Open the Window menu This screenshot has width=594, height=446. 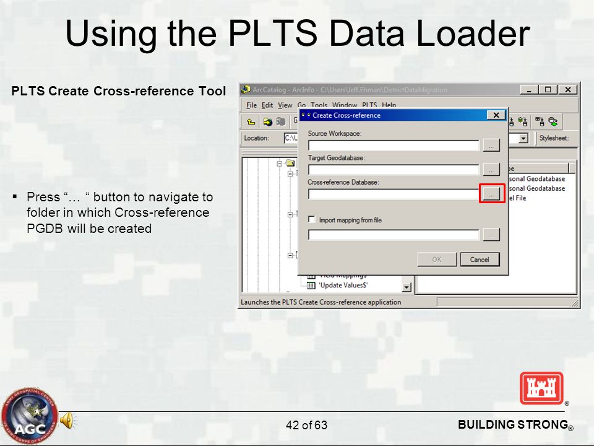tap(345, 105)
